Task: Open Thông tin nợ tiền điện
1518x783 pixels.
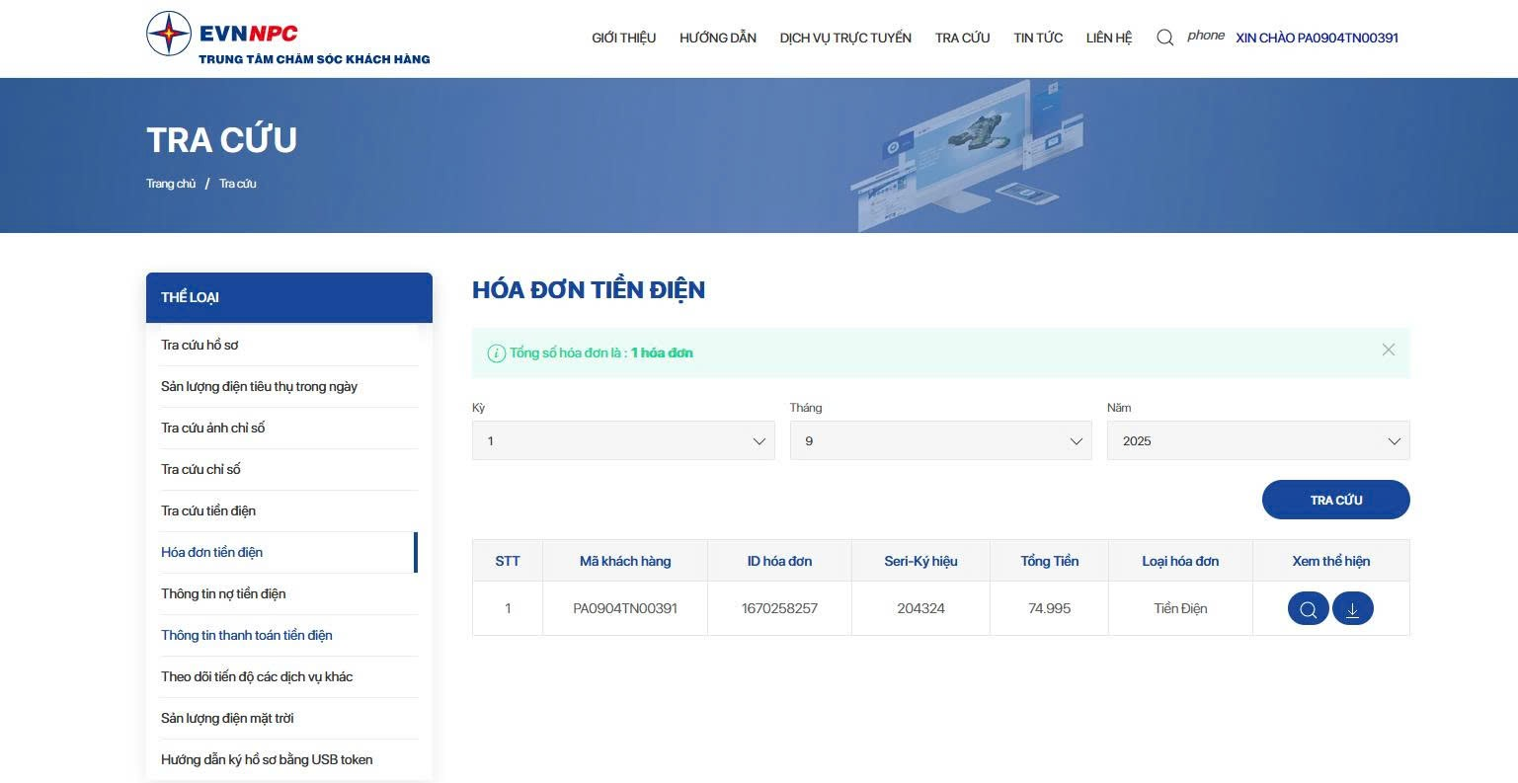Action: tap(223, 593)
